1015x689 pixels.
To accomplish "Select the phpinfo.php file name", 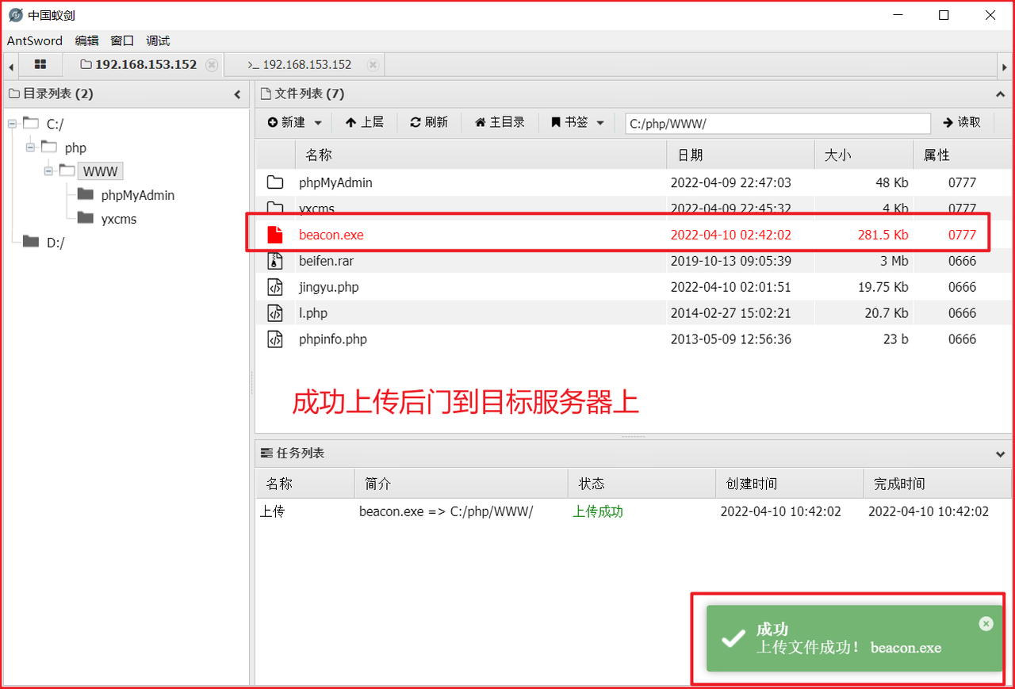I will point(333,339).
